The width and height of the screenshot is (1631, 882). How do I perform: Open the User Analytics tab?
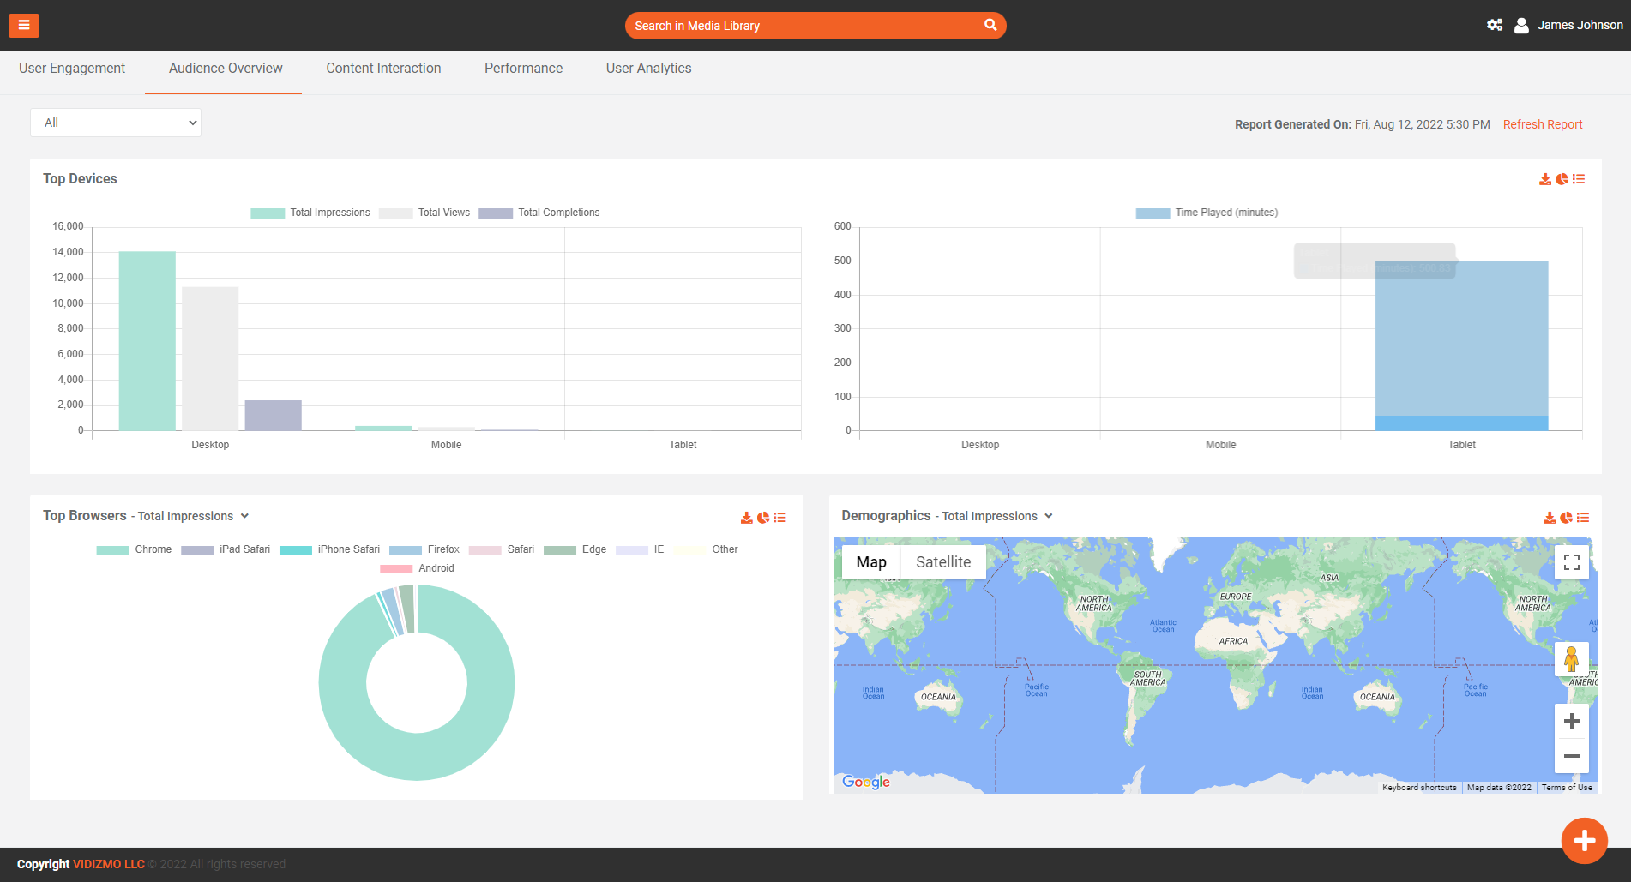648,69
